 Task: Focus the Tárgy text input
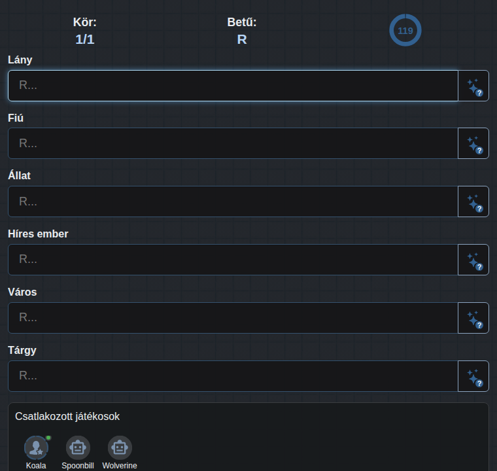tap(233, 376)
